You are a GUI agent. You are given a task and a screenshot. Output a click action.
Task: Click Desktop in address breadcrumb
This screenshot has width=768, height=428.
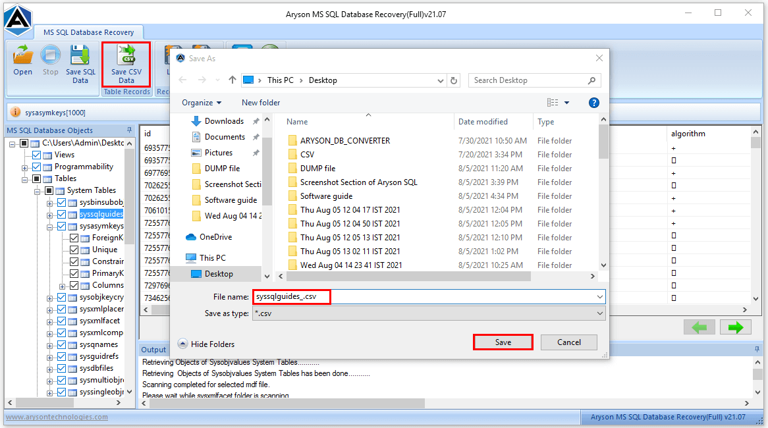click(x=323, y=80)
